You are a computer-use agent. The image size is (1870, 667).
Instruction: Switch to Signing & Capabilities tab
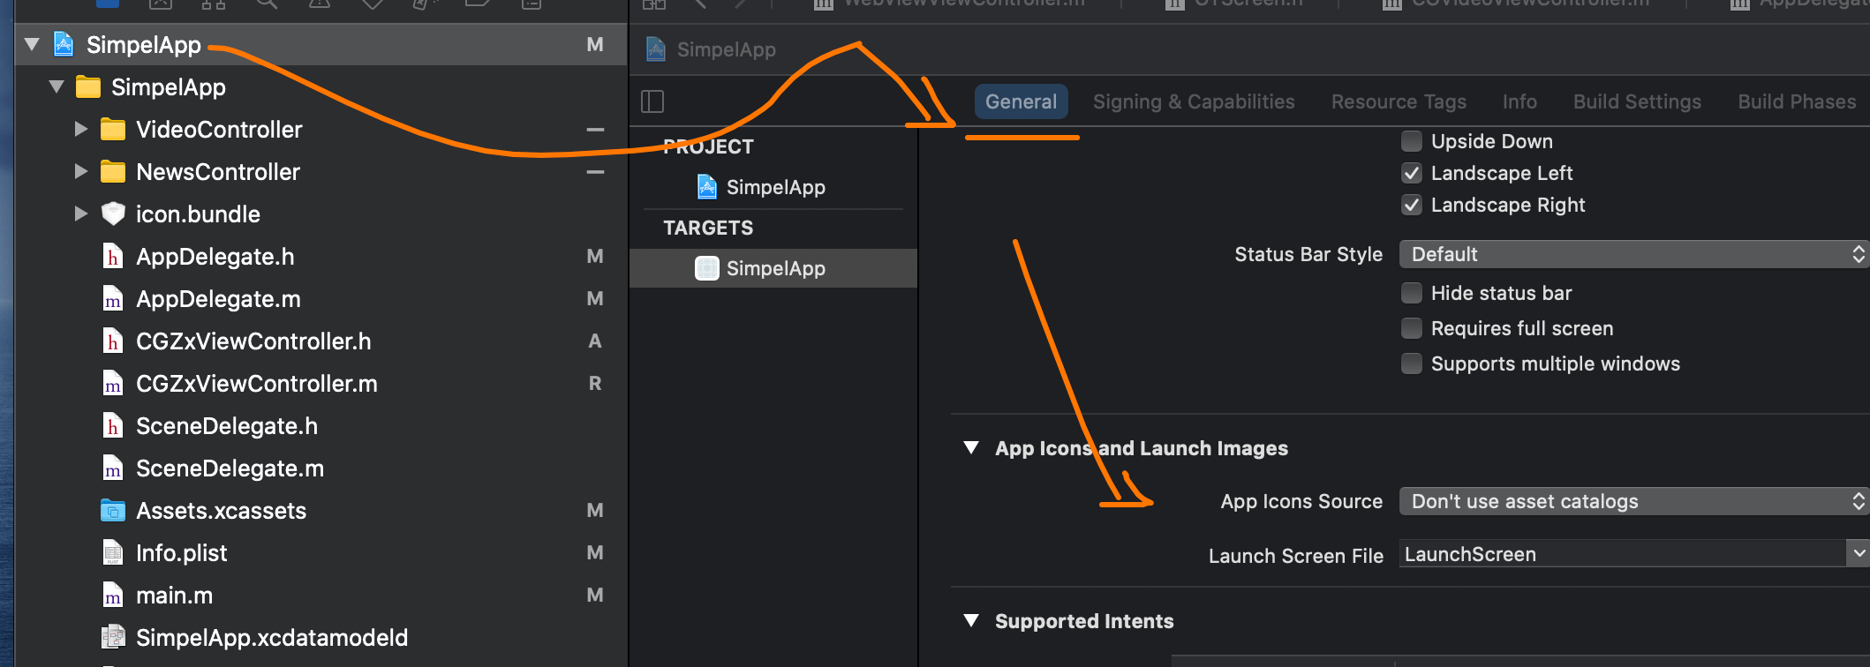[x=1194, y=101]
